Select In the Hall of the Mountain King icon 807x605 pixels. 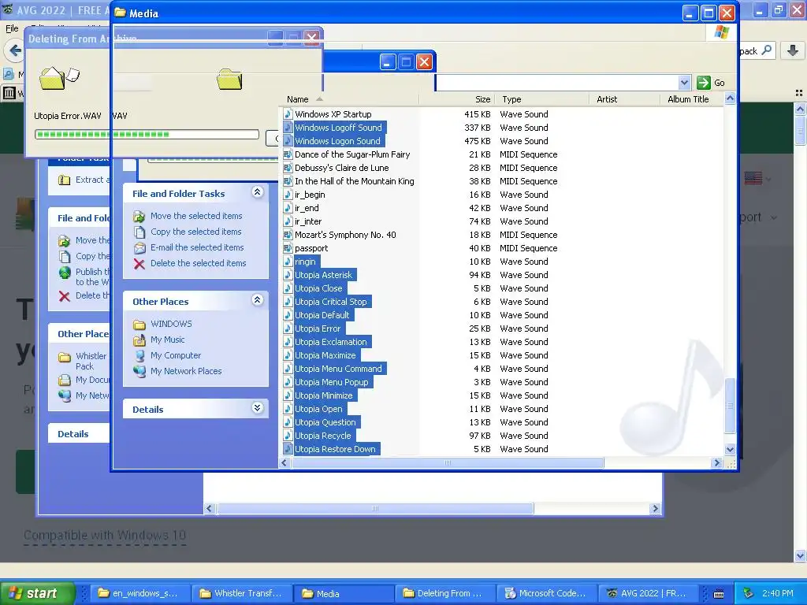(x=288, y=181)
